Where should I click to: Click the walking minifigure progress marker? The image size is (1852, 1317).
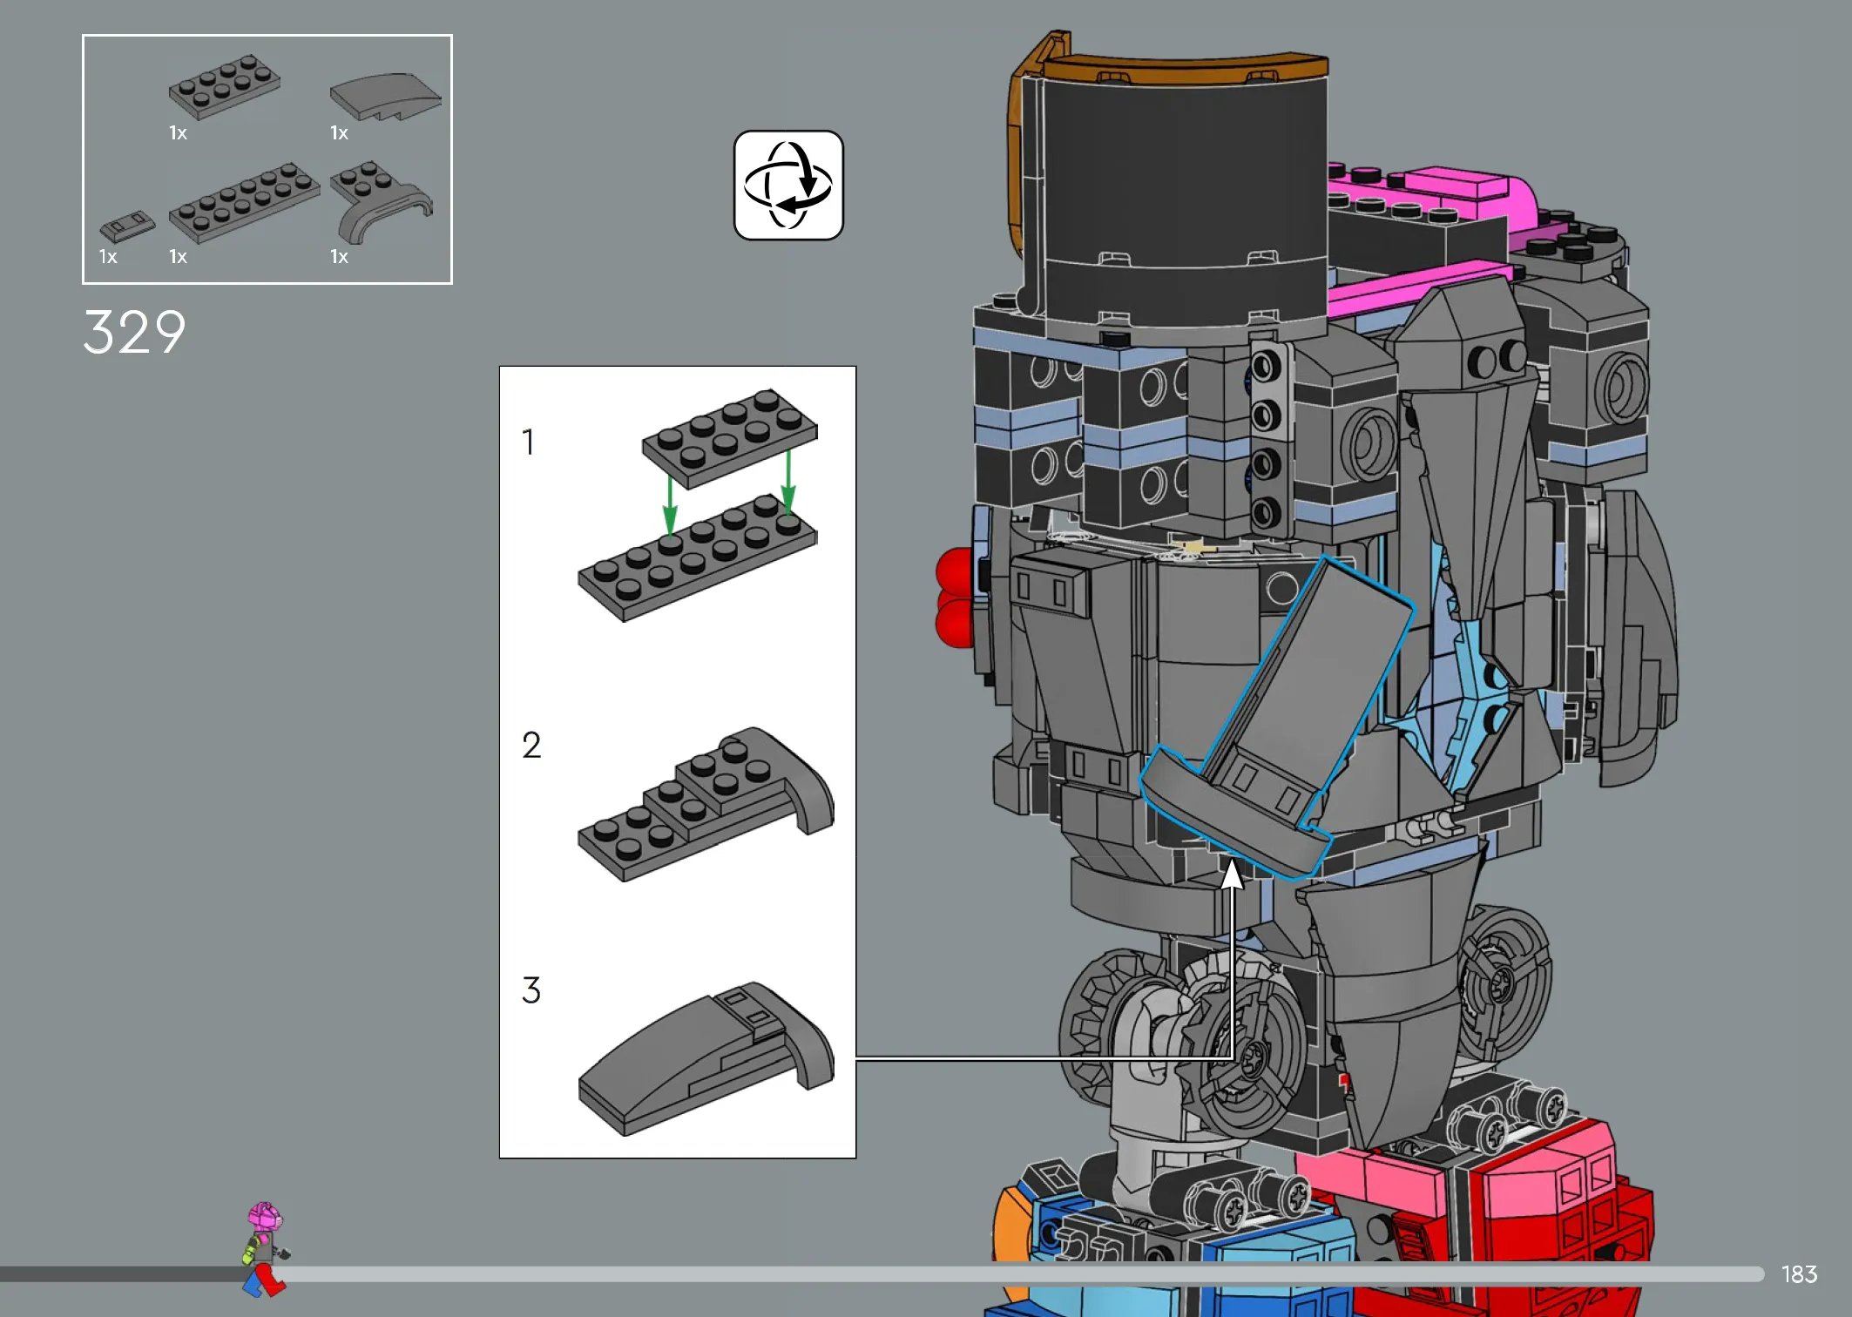click(265, 1250)
